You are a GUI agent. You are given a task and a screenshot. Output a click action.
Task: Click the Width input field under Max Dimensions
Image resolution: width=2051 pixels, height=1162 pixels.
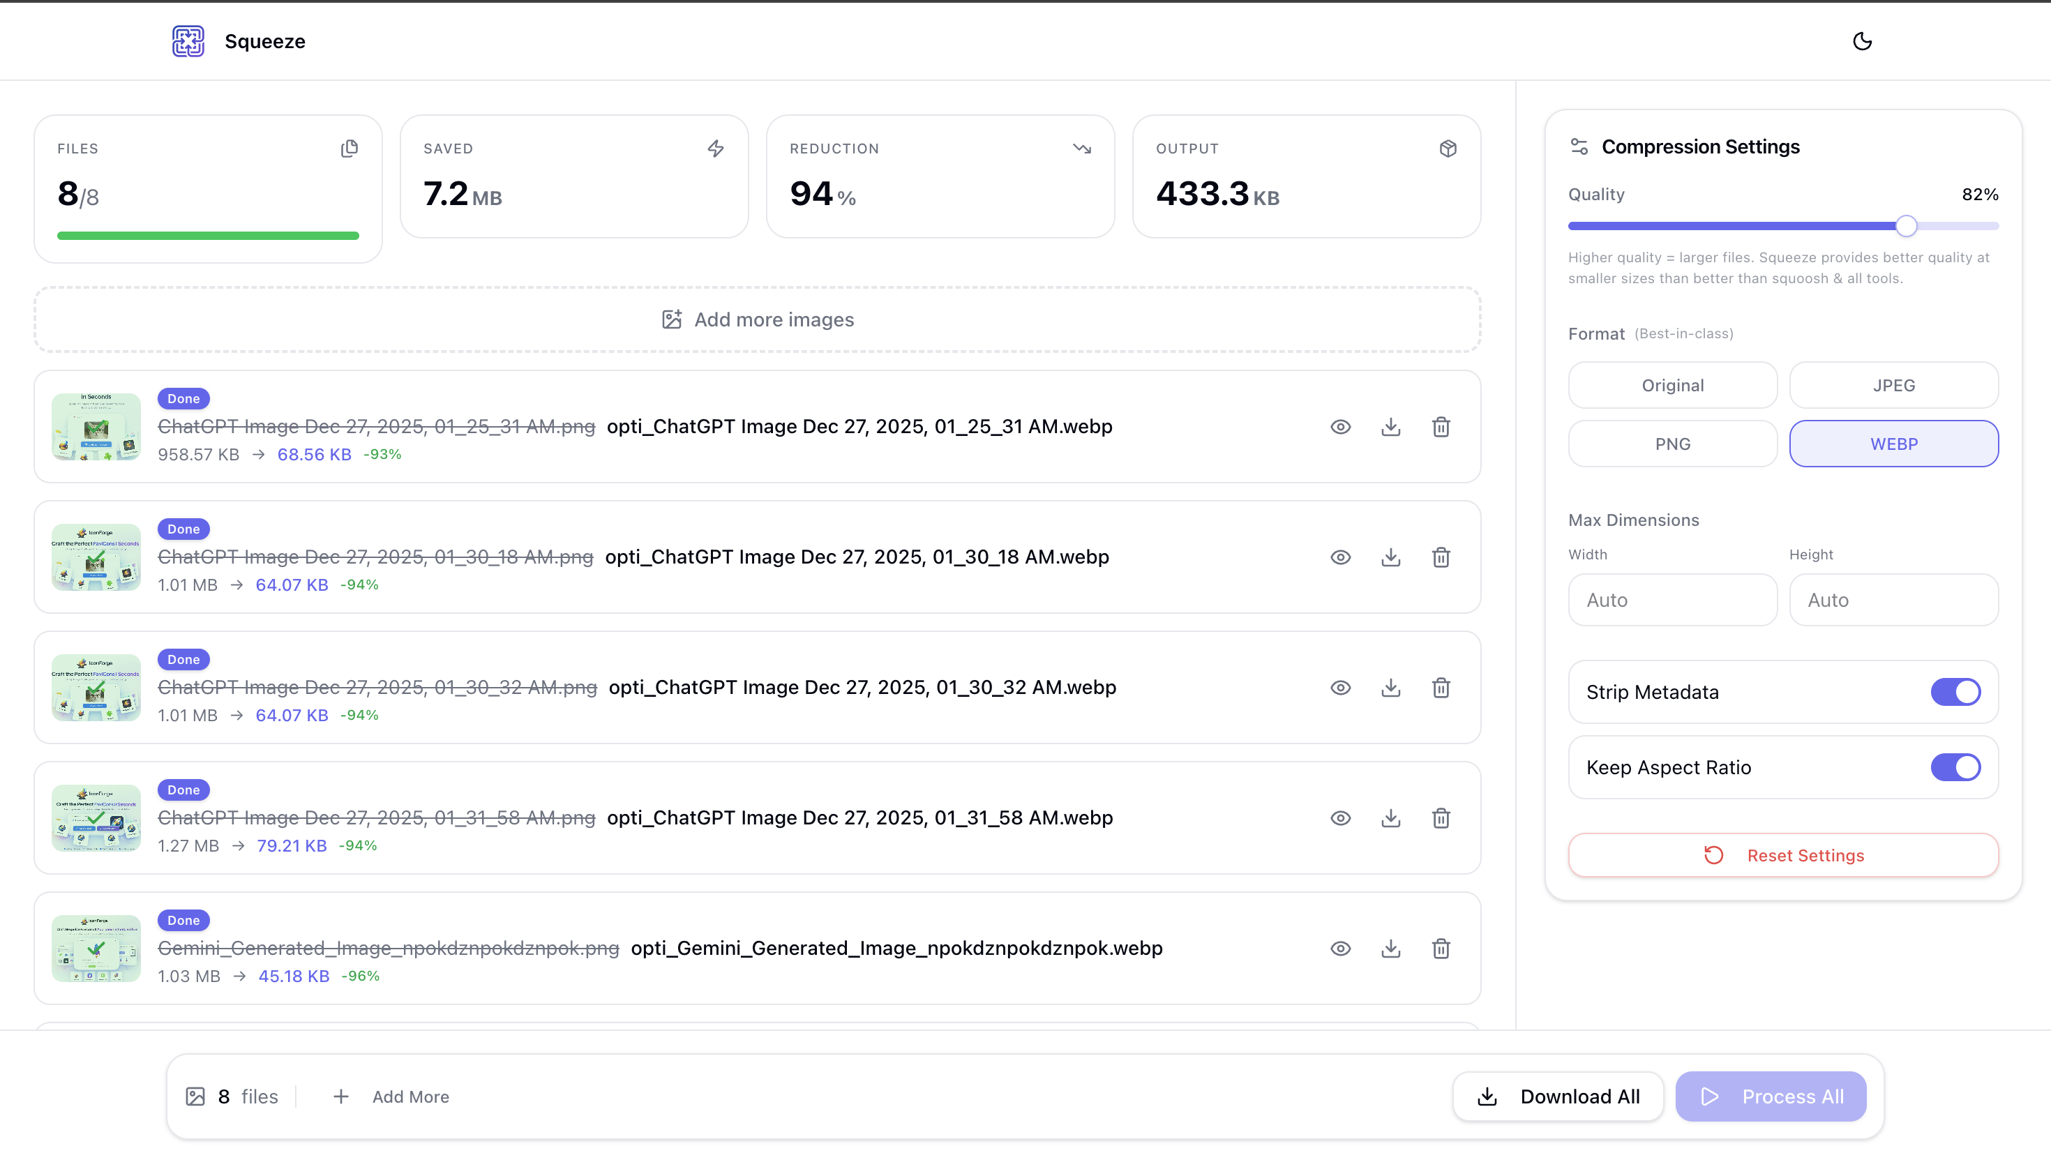1673,599
